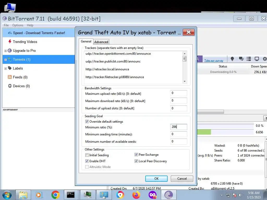Click OK to save torrent properties

[x=156, y=179]
